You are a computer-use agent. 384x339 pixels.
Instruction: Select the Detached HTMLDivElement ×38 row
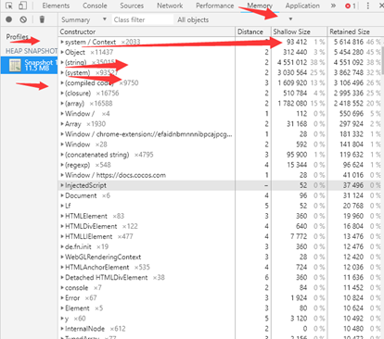(x=220, y=277)
